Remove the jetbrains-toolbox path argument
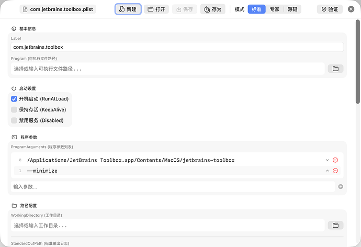 point(335,160)
